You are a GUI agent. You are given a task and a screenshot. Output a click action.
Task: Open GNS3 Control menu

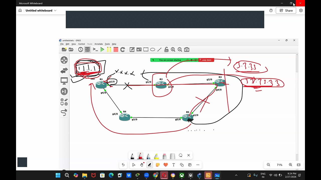pyautogui.click(x=82, y=44)
